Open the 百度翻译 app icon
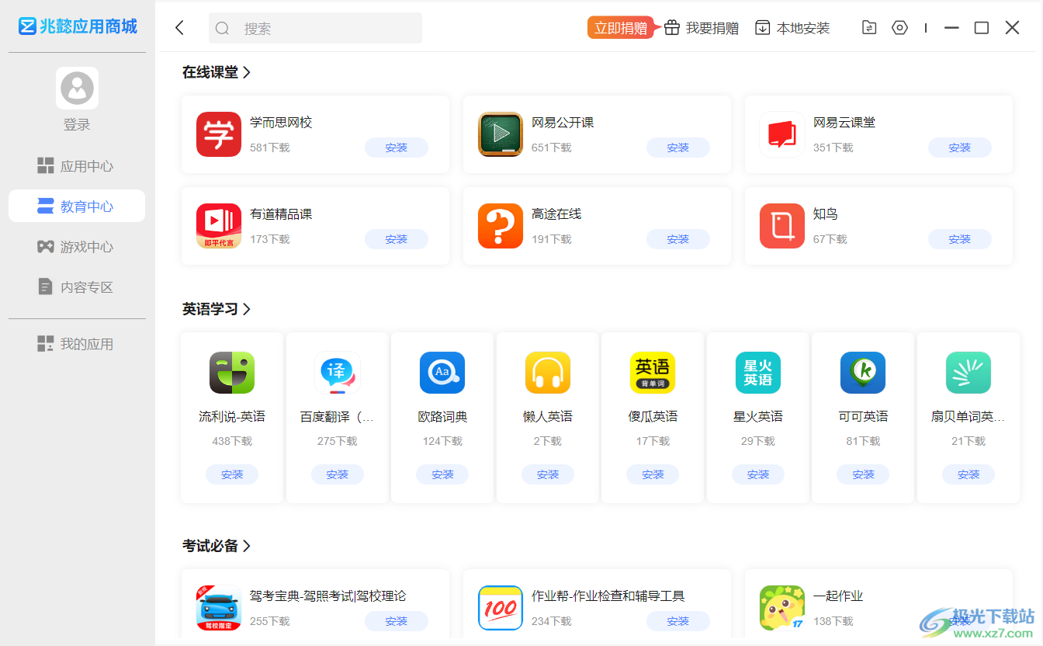The width and height of the screenshot is (1043, 646). [338, 373]
